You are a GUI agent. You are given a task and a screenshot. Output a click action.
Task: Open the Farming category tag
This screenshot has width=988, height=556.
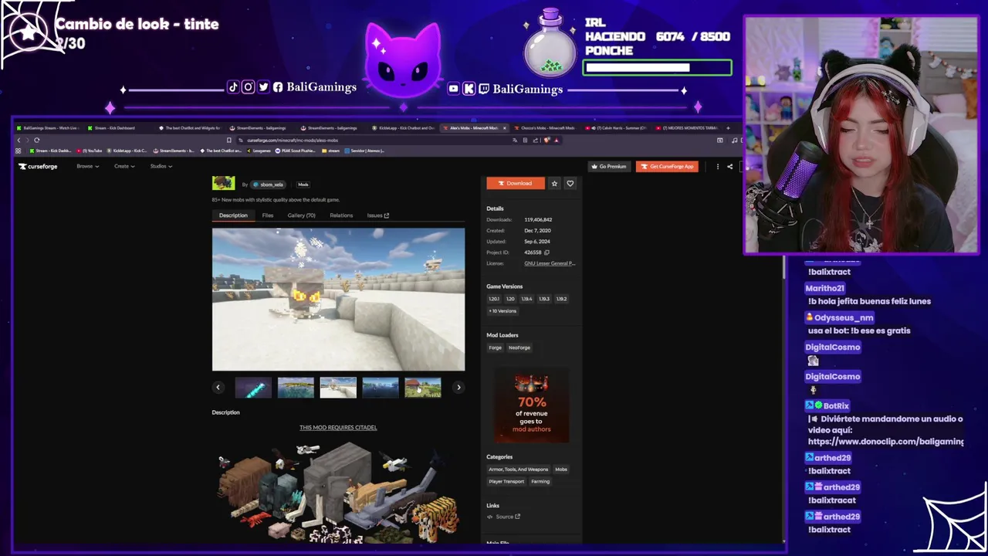pyautogui.click(x=540, y=482)
